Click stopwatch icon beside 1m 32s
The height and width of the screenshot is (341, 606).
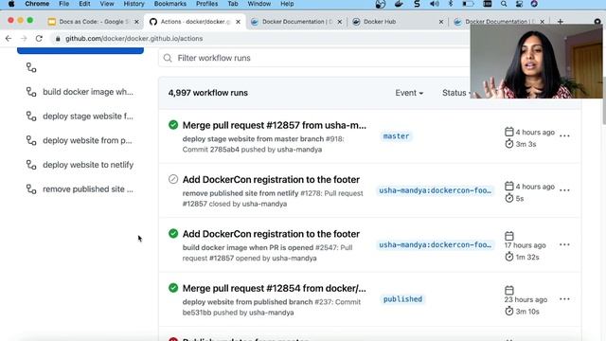tap(509, 257)
